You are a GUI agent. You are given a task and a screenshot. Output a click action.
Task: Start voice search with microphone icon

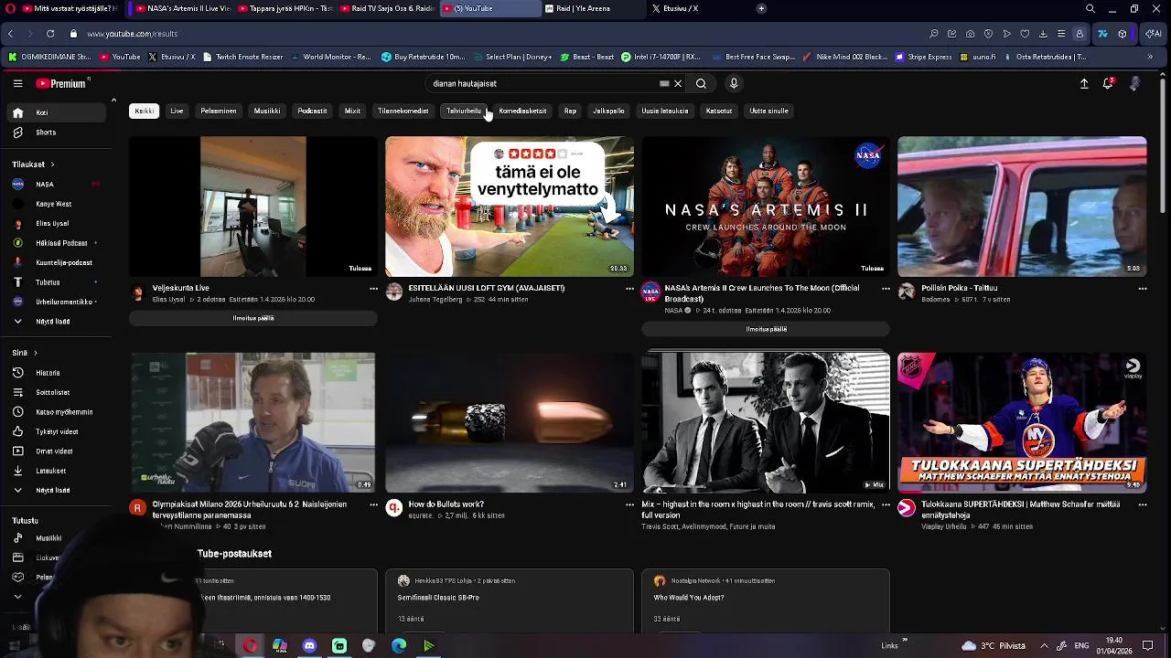(x=733, y=83)
